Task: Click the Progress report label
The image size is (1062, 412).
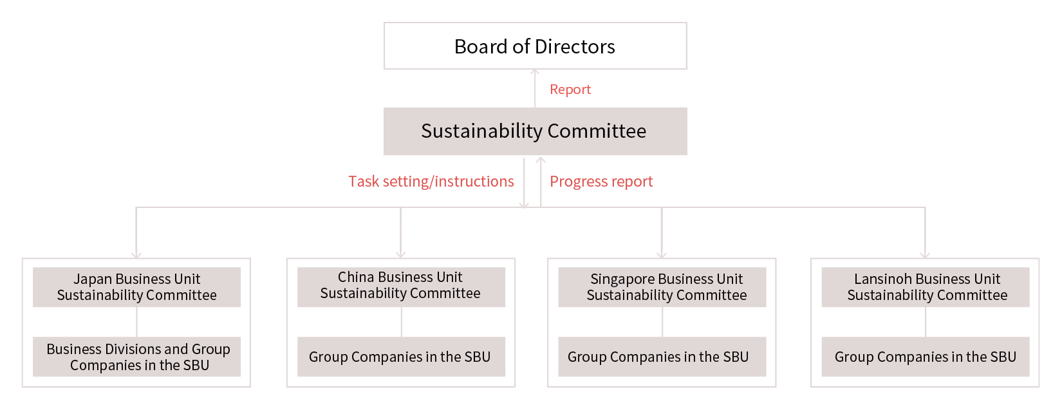Action: click(601, 182)
